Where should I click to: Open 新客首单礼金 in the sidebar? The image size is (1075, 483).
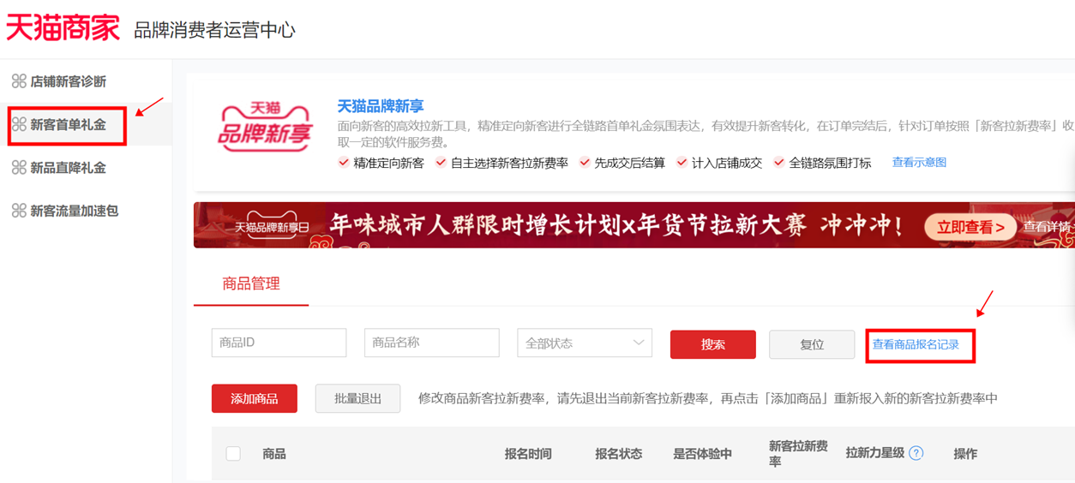coord(69,125)
